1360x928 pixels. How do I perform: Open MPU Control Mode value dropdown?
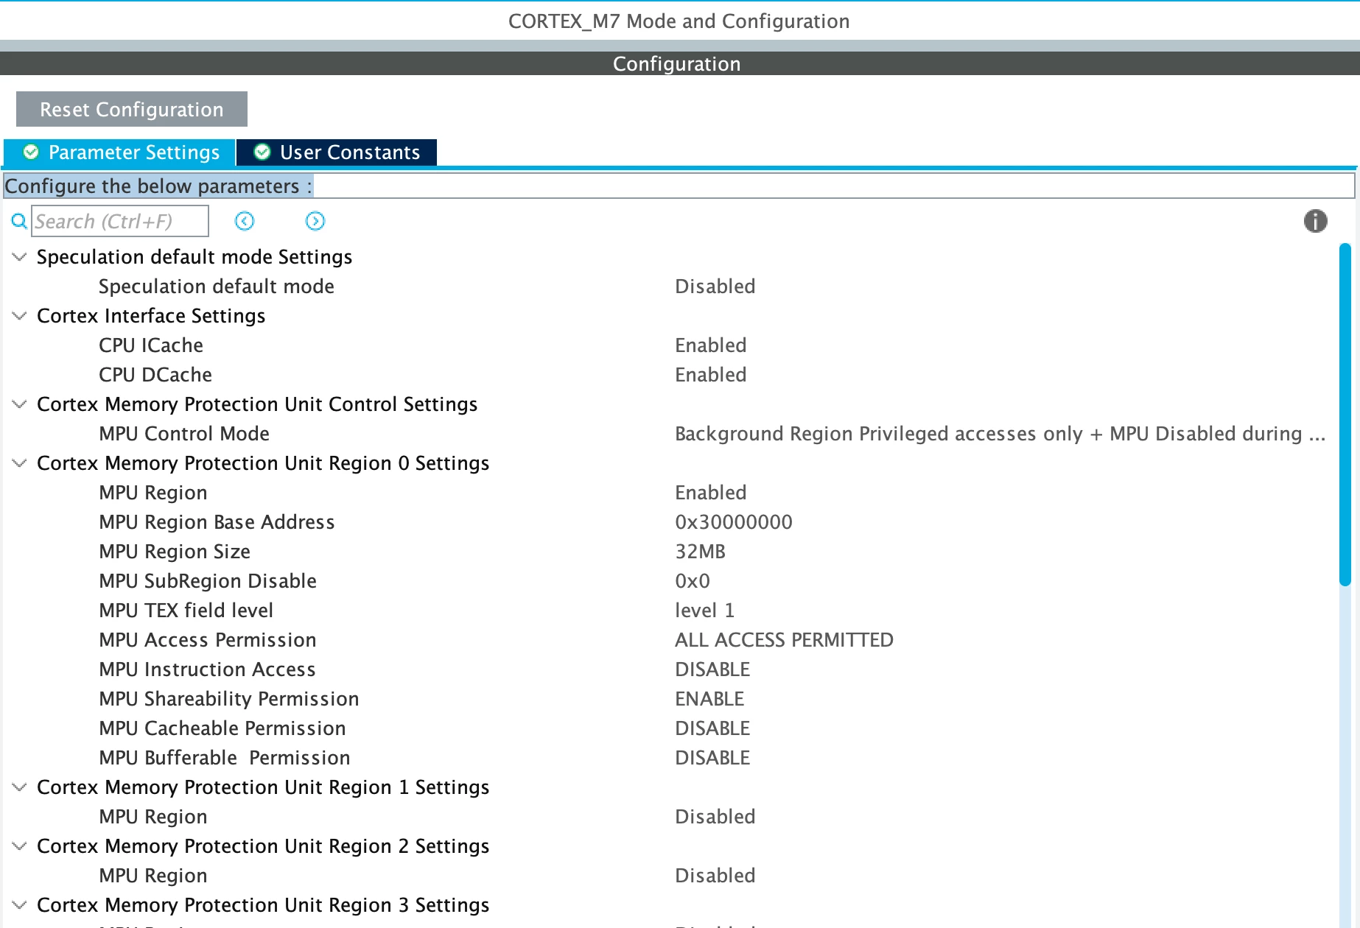click(x=1000, y=434)
